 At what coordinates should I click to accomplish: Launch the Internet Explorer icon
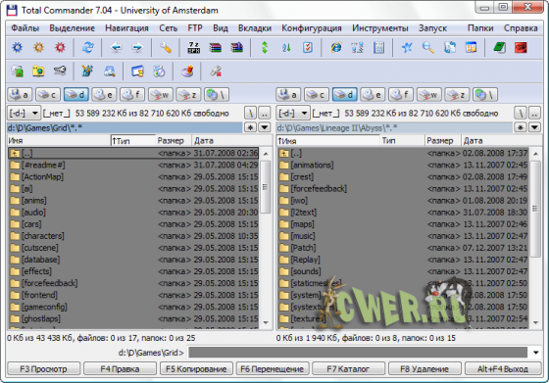pyautogui.click(x=336, y=47)
